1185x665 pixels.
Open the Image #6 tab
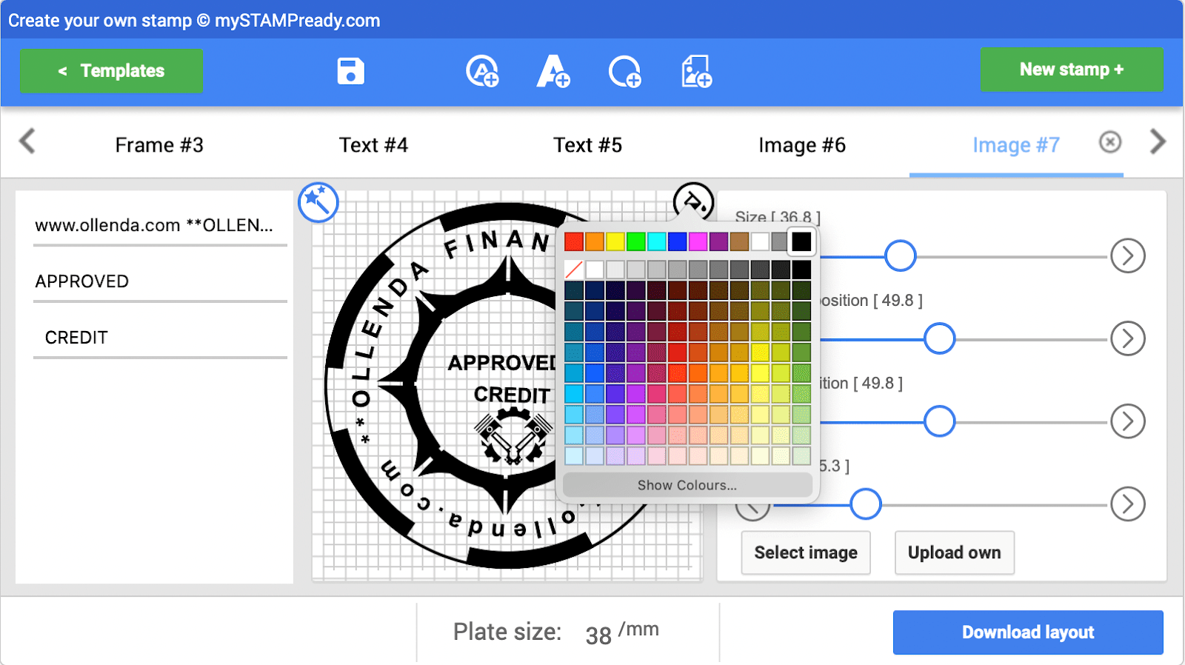[x=802, y=145]
